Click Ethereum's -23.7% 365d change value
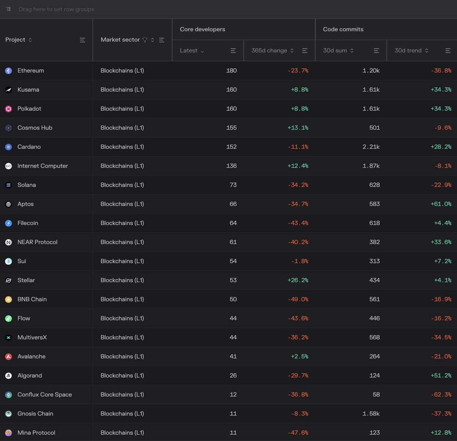Screen dimensions: 457x441 tap(298, 71)
